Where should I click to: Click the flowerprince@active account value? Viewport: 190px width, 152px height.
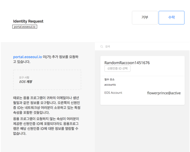click(164, 93)
